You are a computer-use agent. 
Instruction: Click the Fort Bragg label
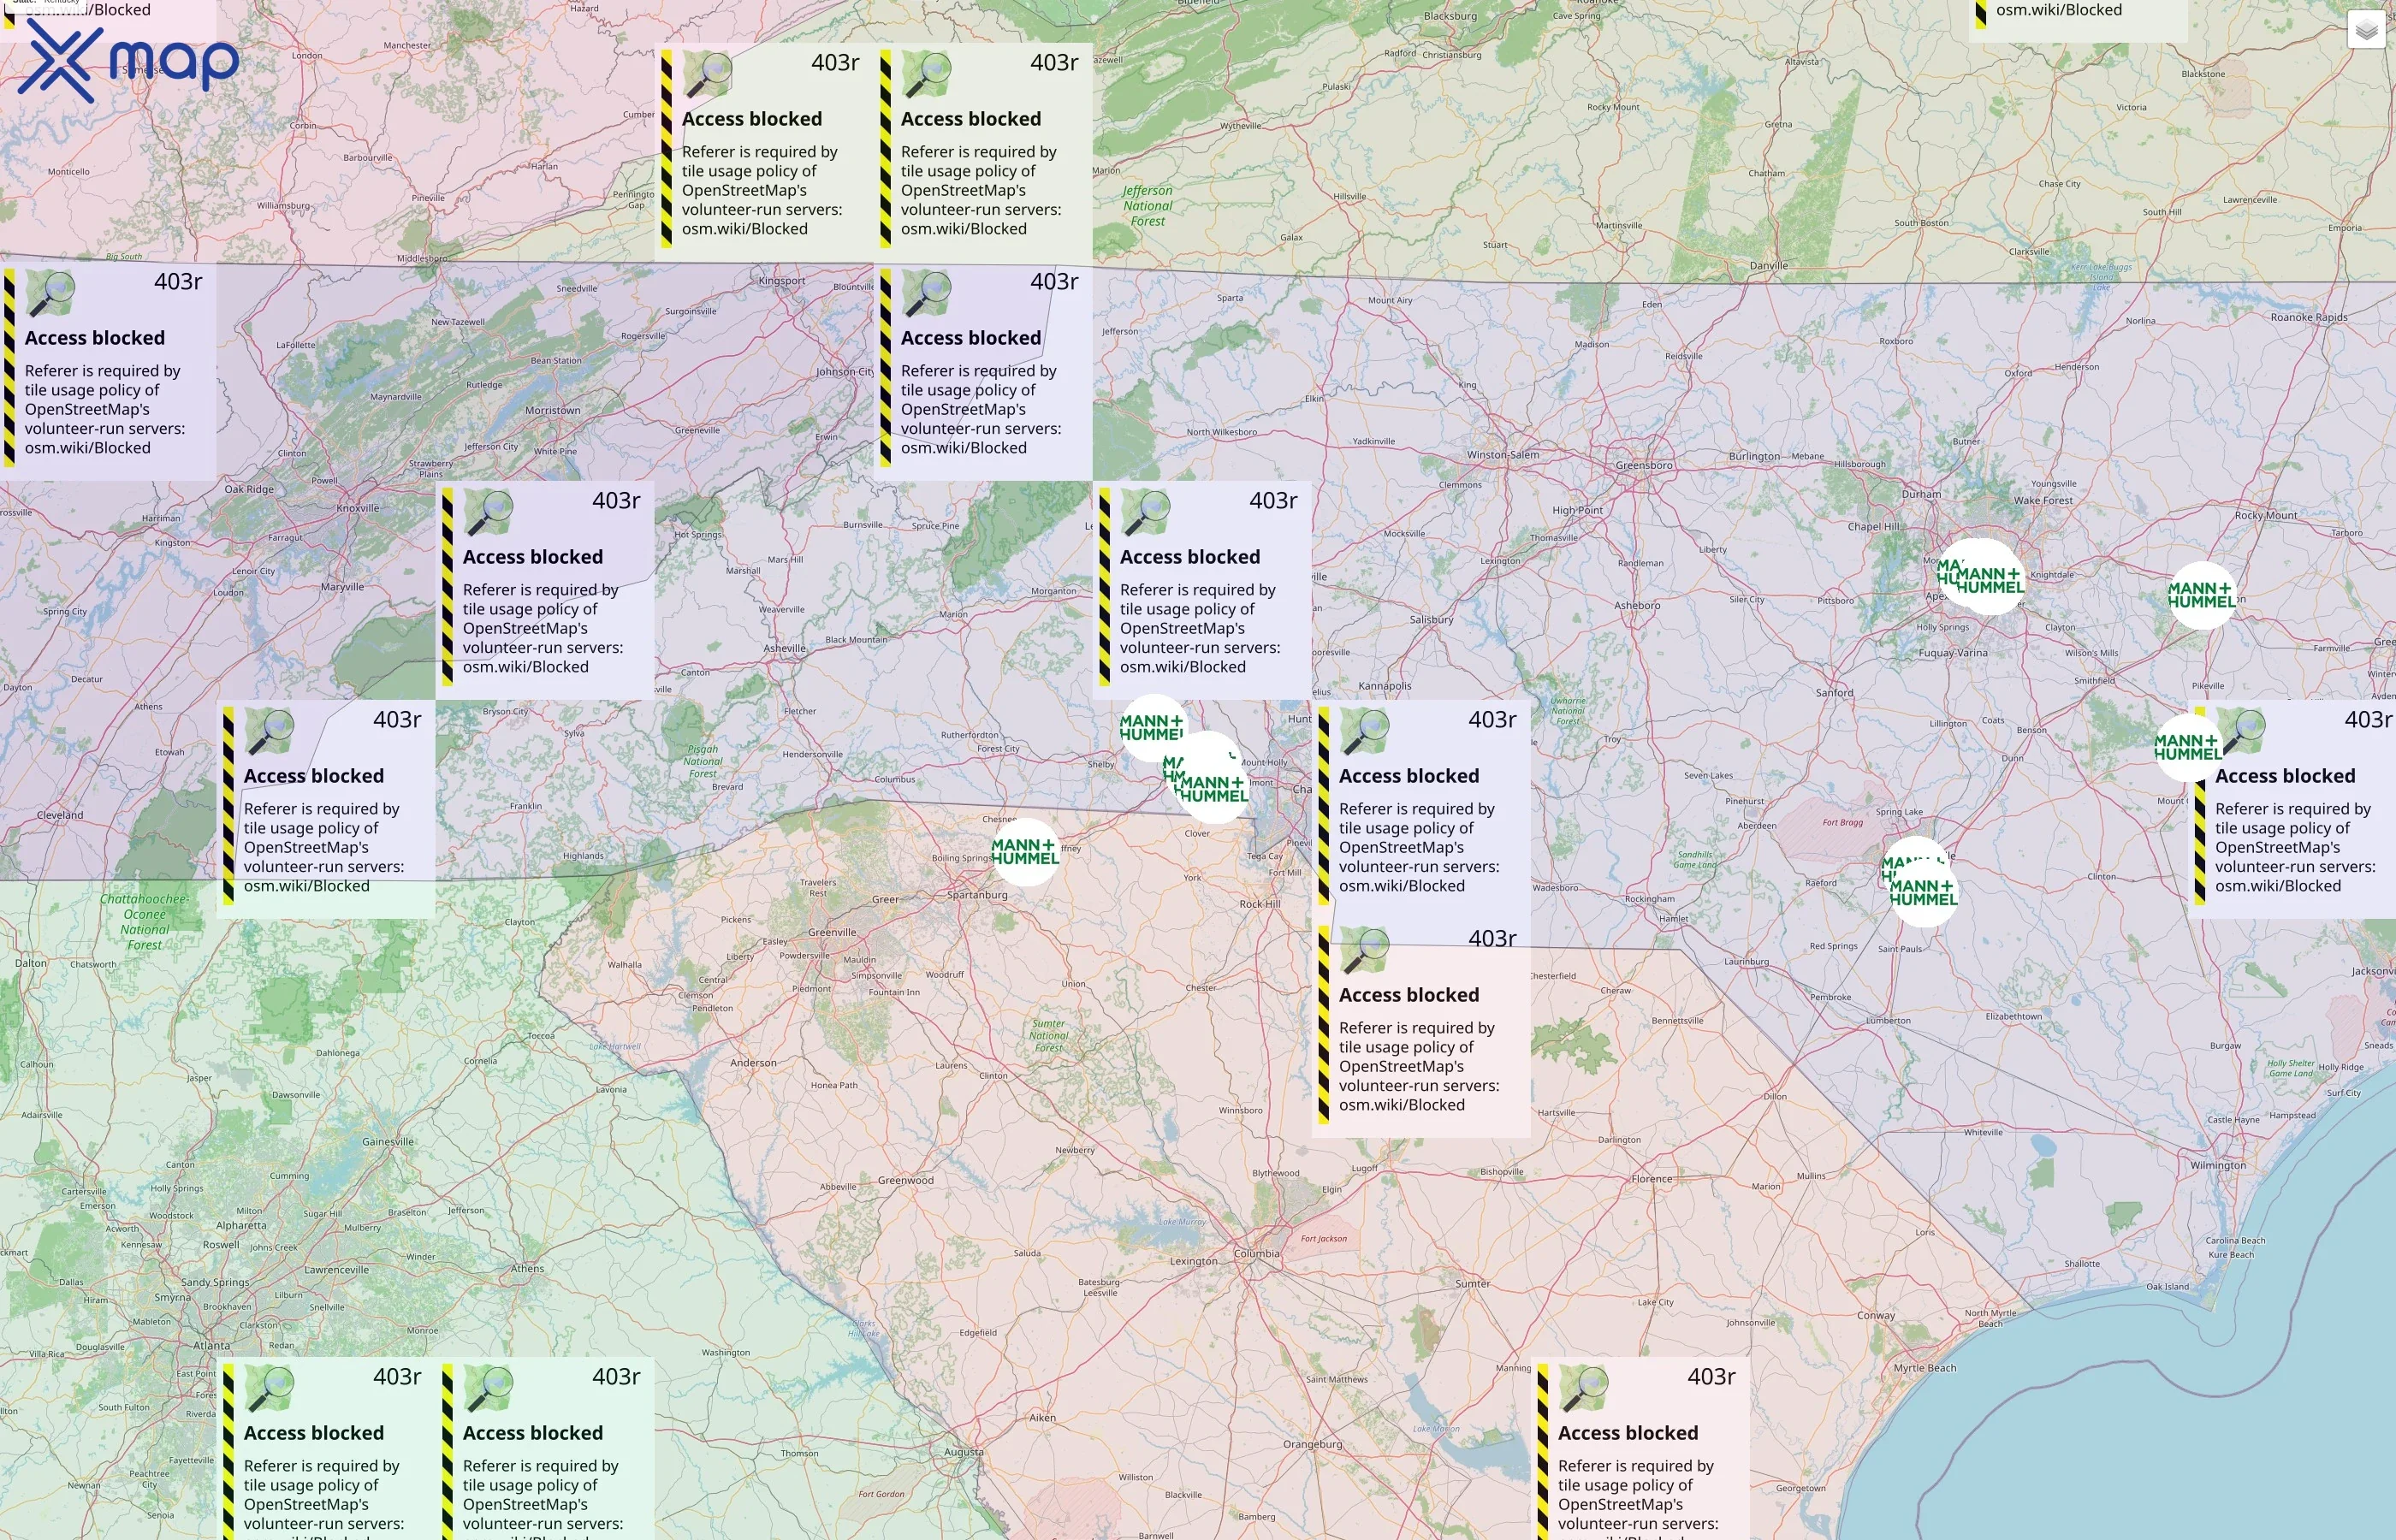coord(1842,823)
